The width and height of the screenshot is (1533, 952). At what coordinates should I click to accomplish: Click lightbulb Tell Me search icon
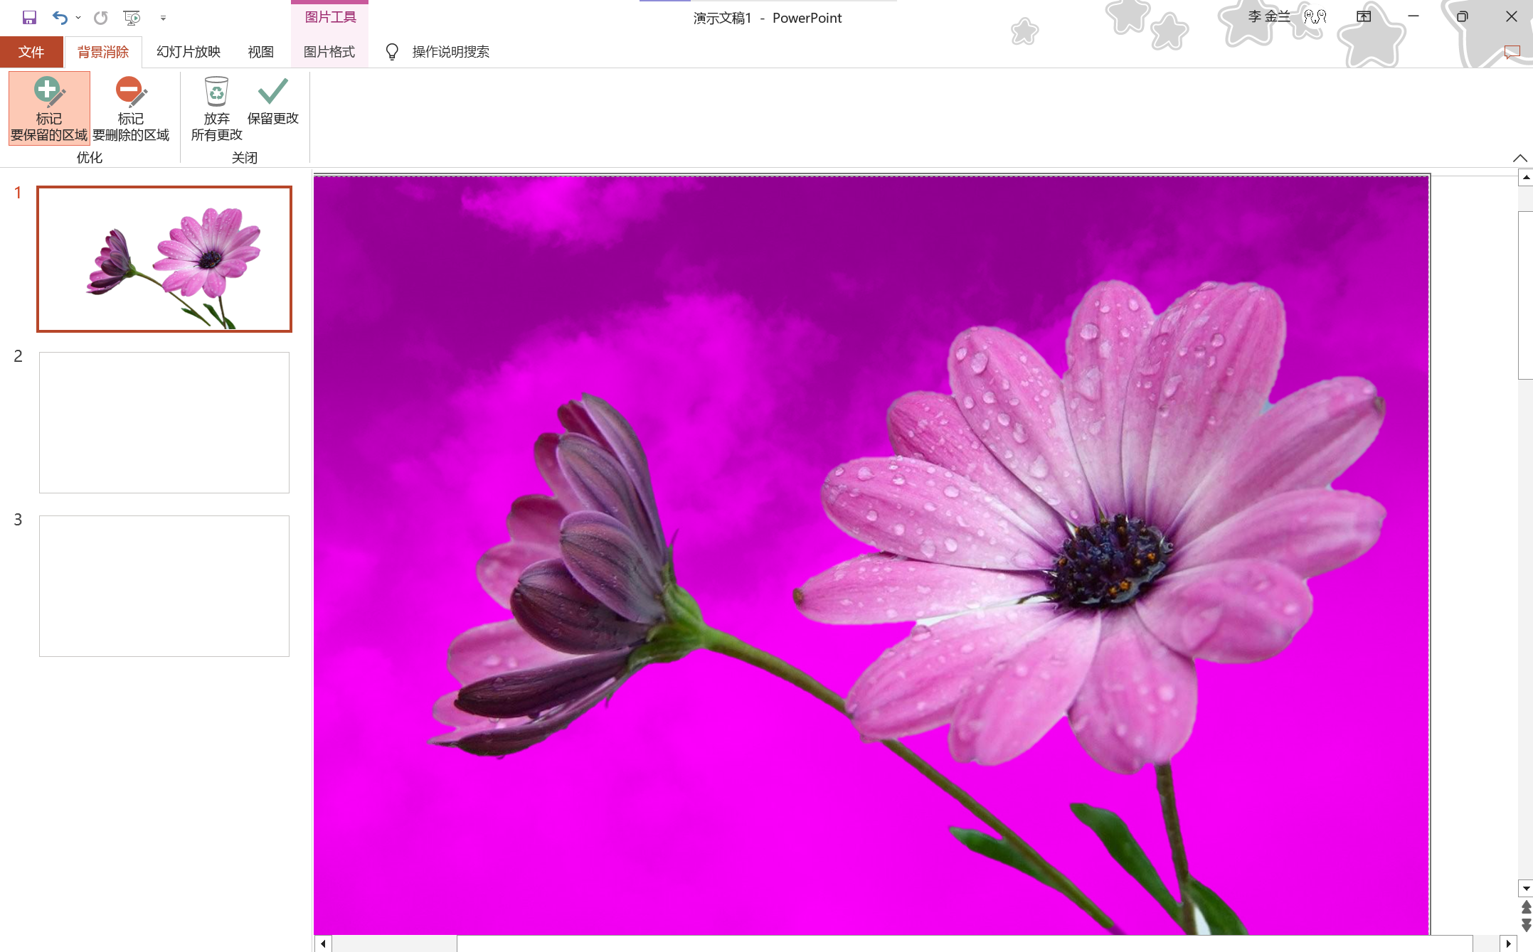[392, 52]
